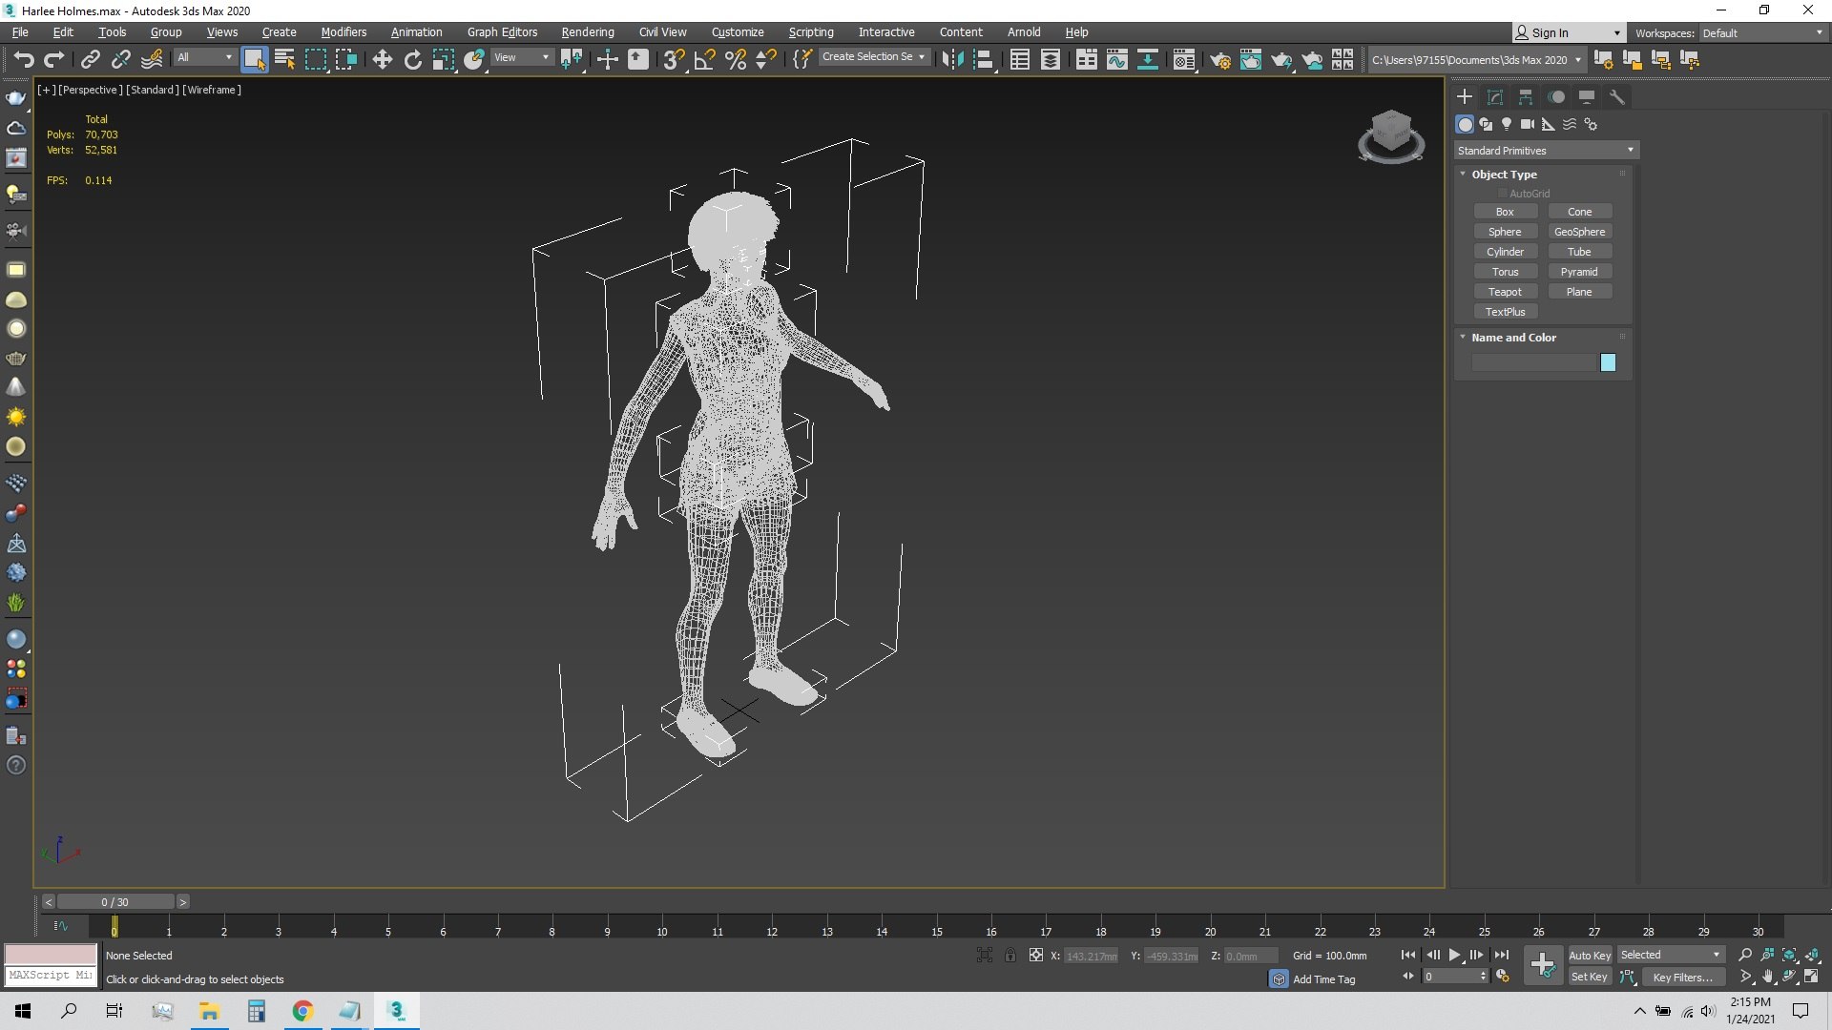1832x1030 pixels.
Task: Click the object color swatch
Action: coord(1608,362)
